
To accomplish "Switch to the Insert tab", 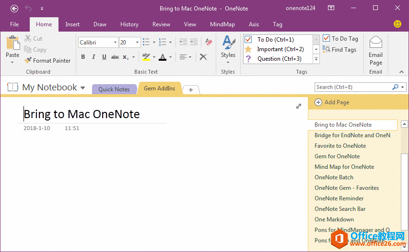I will click(72, 24).
